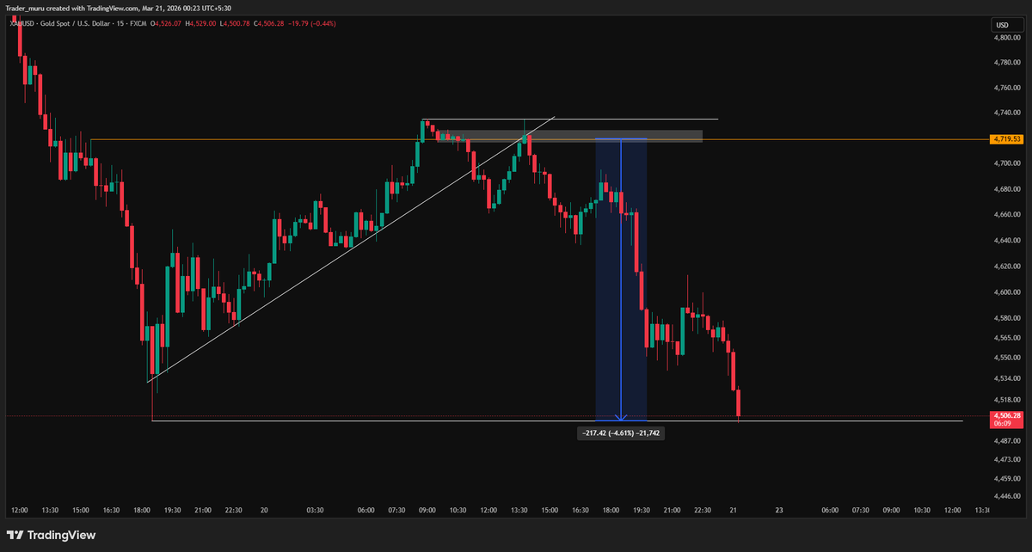Click the 06:00 label on the time axis
This screenshot has width=1032, height=552.
pyautogui.click(x=367, y=510)
